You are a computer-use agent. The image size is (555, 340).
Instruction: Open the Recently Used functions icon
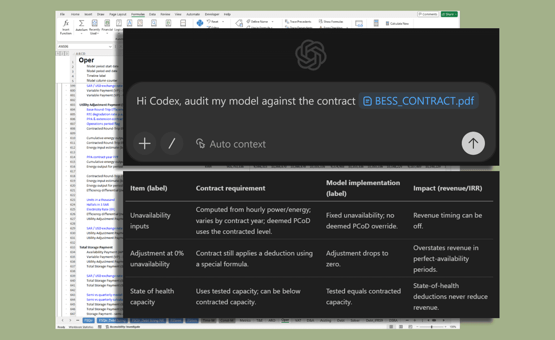pyautogui.click(x=94, y=23)
